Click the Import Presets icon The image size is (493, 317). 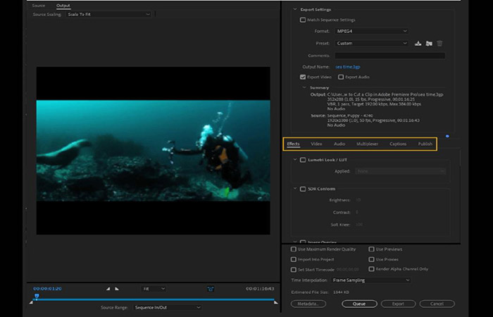point(429,44)
